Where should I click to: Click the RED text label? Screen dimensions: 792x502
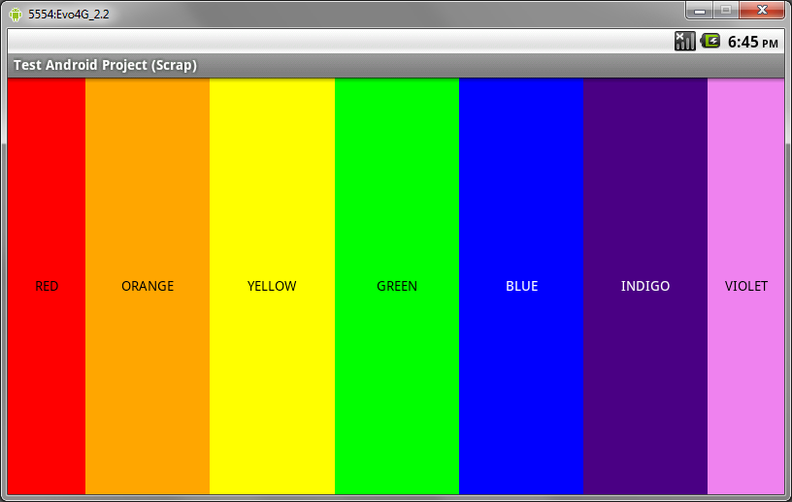click(x=47, y=286)
